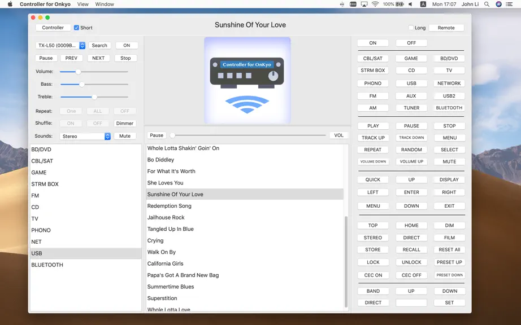Click the AirPlay display icon
Viewport: 521px width, 325px height.
(x=364, y=5)
